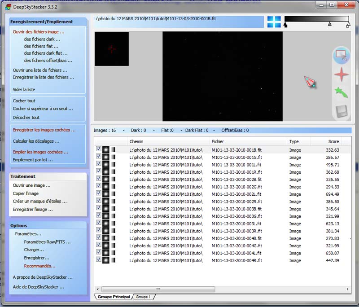Toggle checkbox for M101-13-03-2010-002L.fit
The width and height of the screenshot is (359, 307).
point(98,194)
